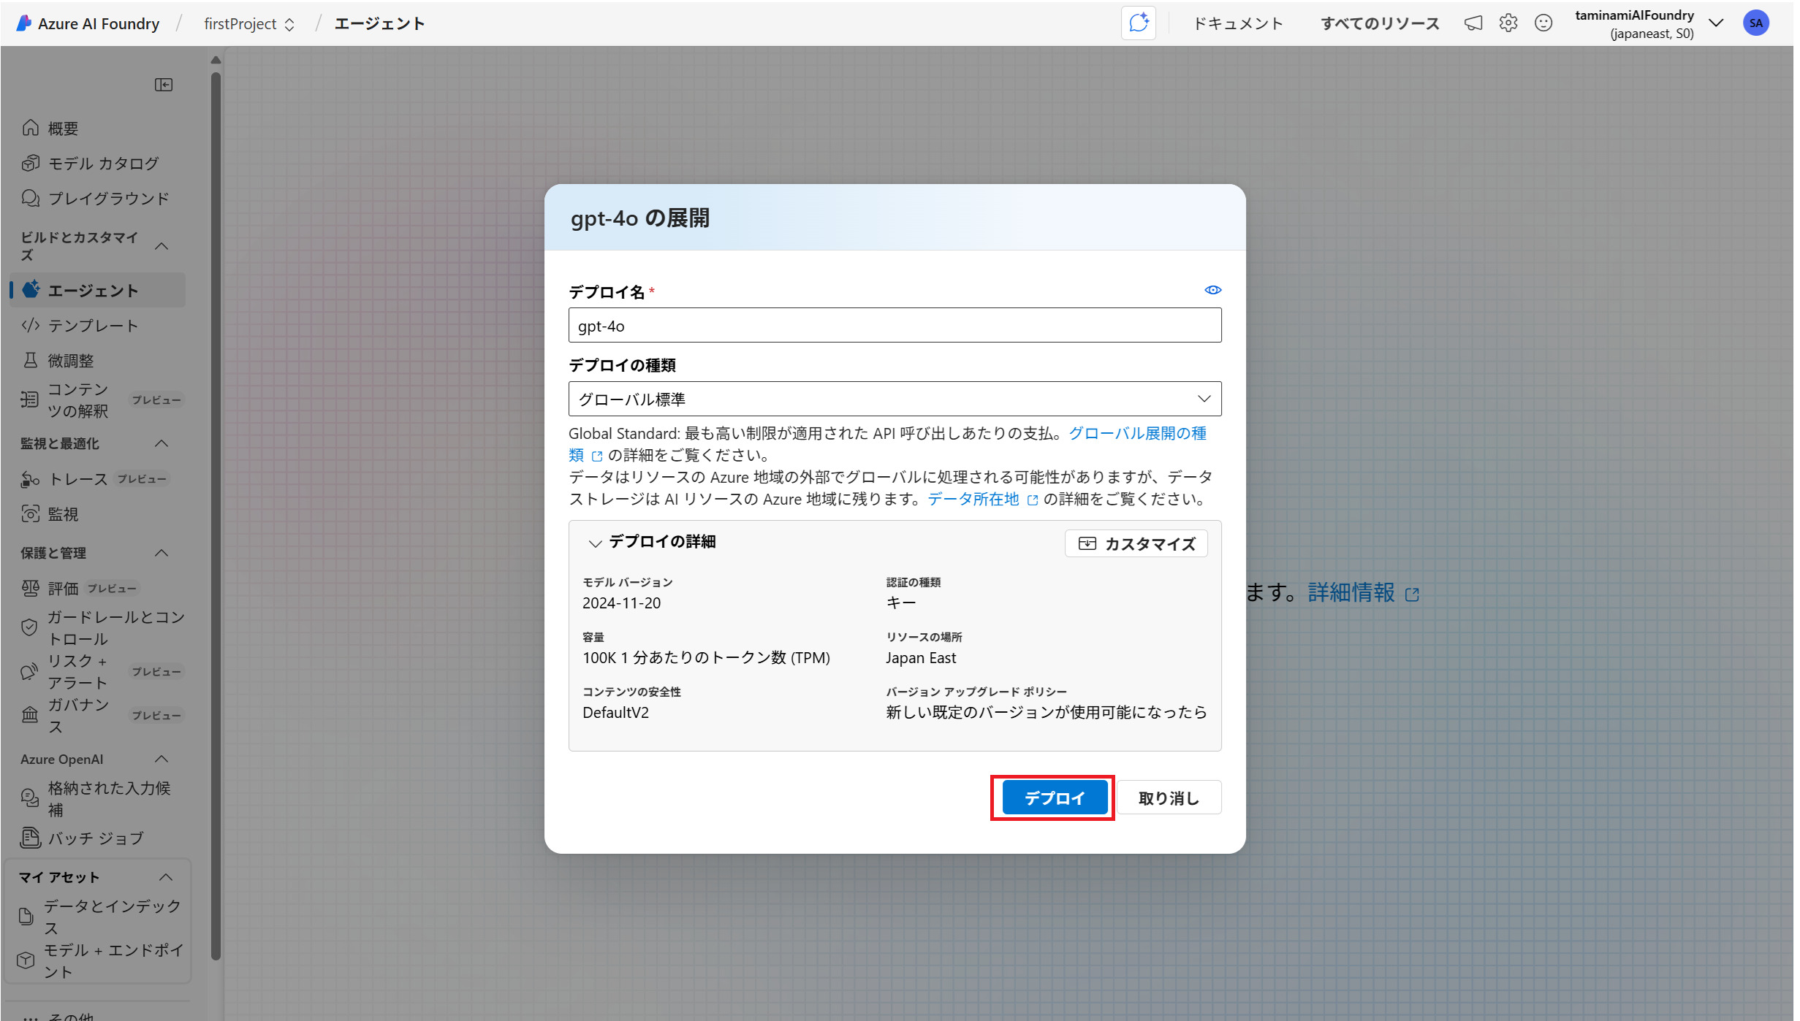Open firstProject project switcher
This screenshot has height=1021, width=1800.
tap(248, 24)
